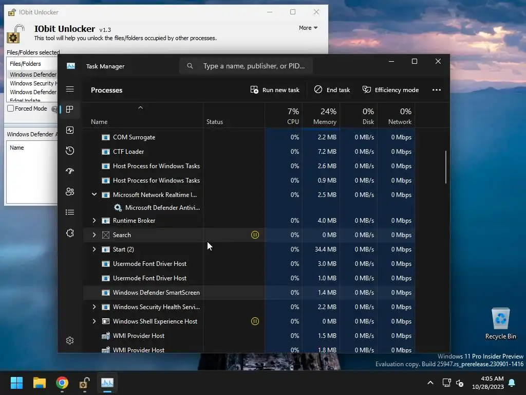The image size is (526, 395).
Task: Click the Name column header in IObit Unlocker
Action: click(17, 148)
